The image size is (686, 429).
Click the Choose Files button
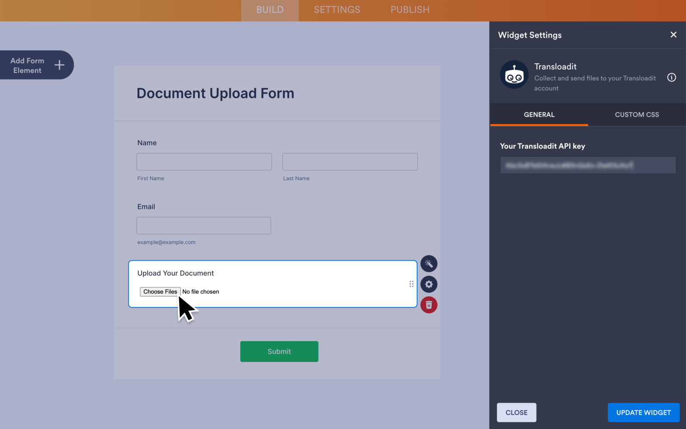pos(160,292)
